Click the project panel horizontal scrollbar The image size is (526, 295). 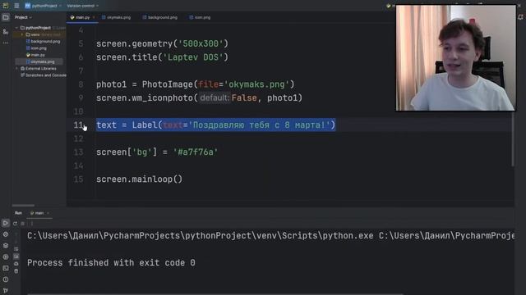pyautogui.click(x=23, y=206)
